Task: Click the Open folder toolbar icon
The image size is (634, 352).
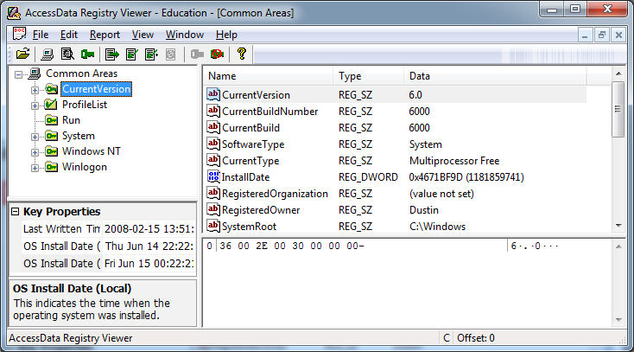Action: click(22, 54)
